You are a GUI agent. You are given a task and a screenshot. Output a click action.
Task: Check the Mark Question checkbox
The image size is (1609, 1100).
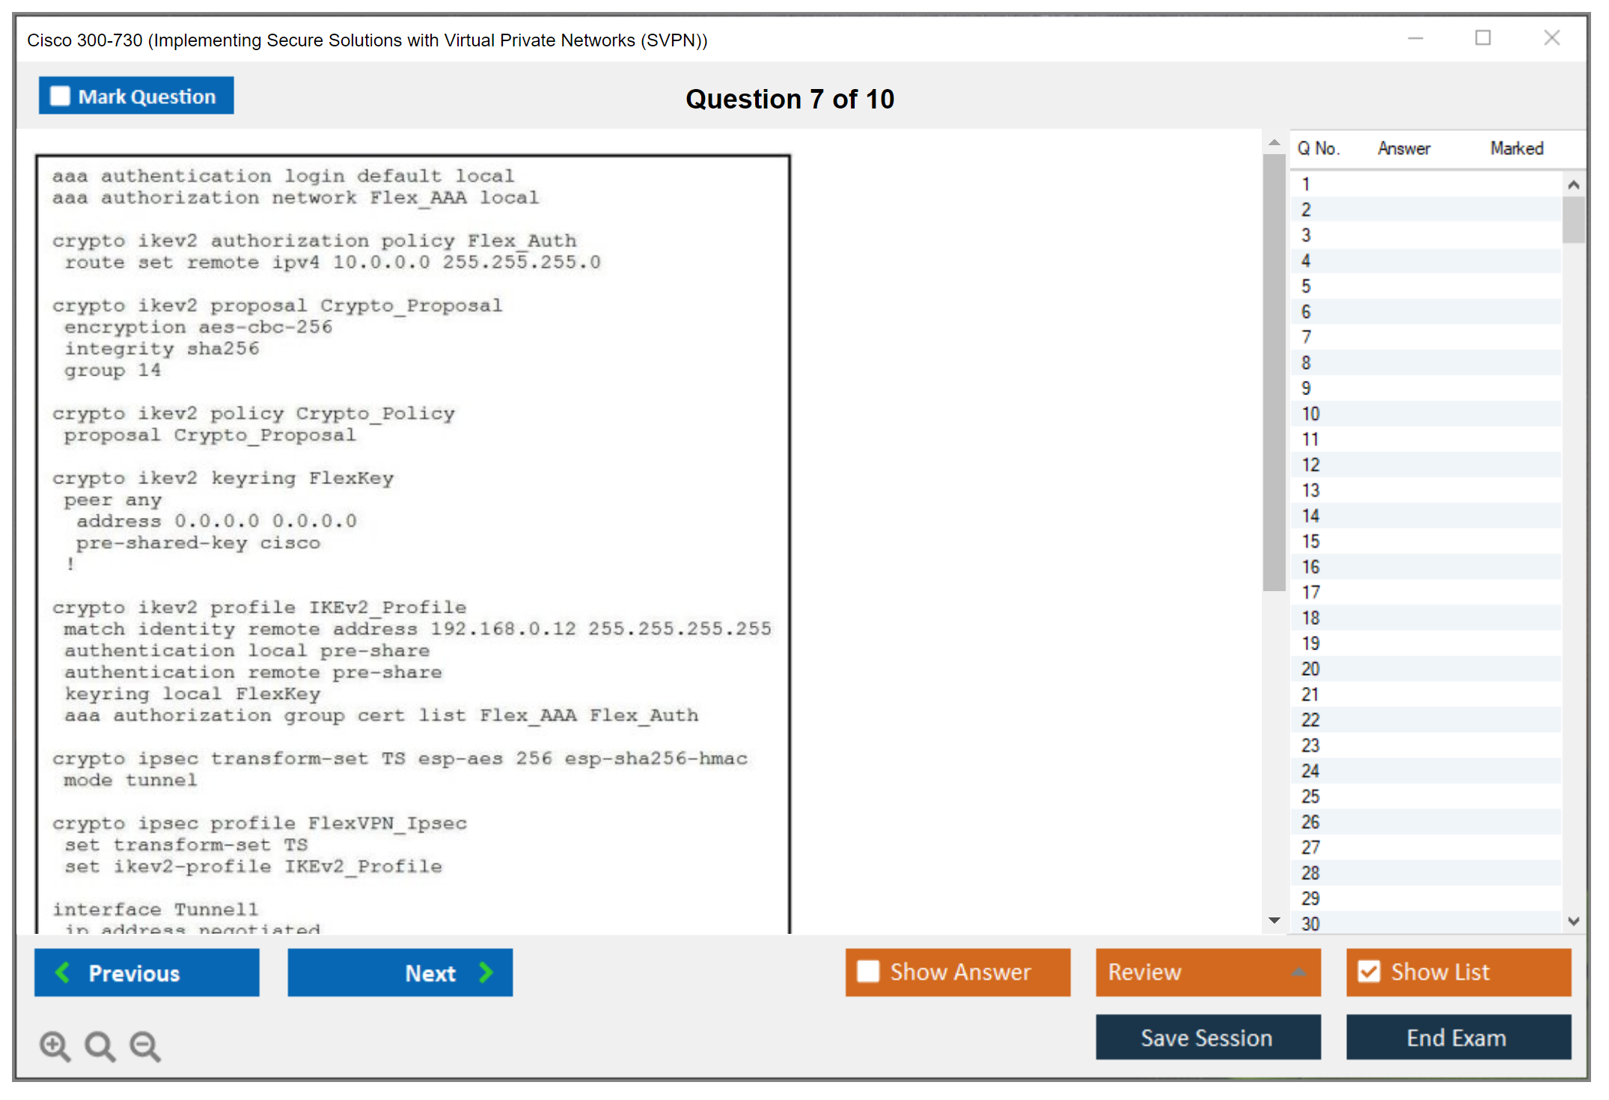click(60, 97)
